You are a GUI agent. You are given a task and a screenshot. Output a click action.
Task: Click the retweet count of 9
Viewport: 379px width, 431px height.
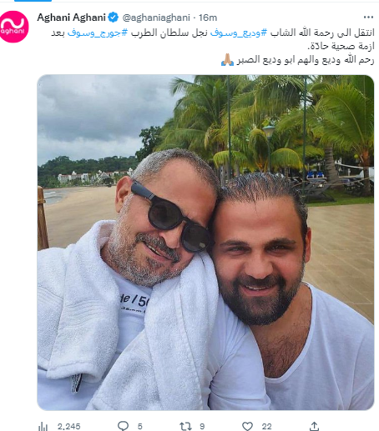click(202, 426)
